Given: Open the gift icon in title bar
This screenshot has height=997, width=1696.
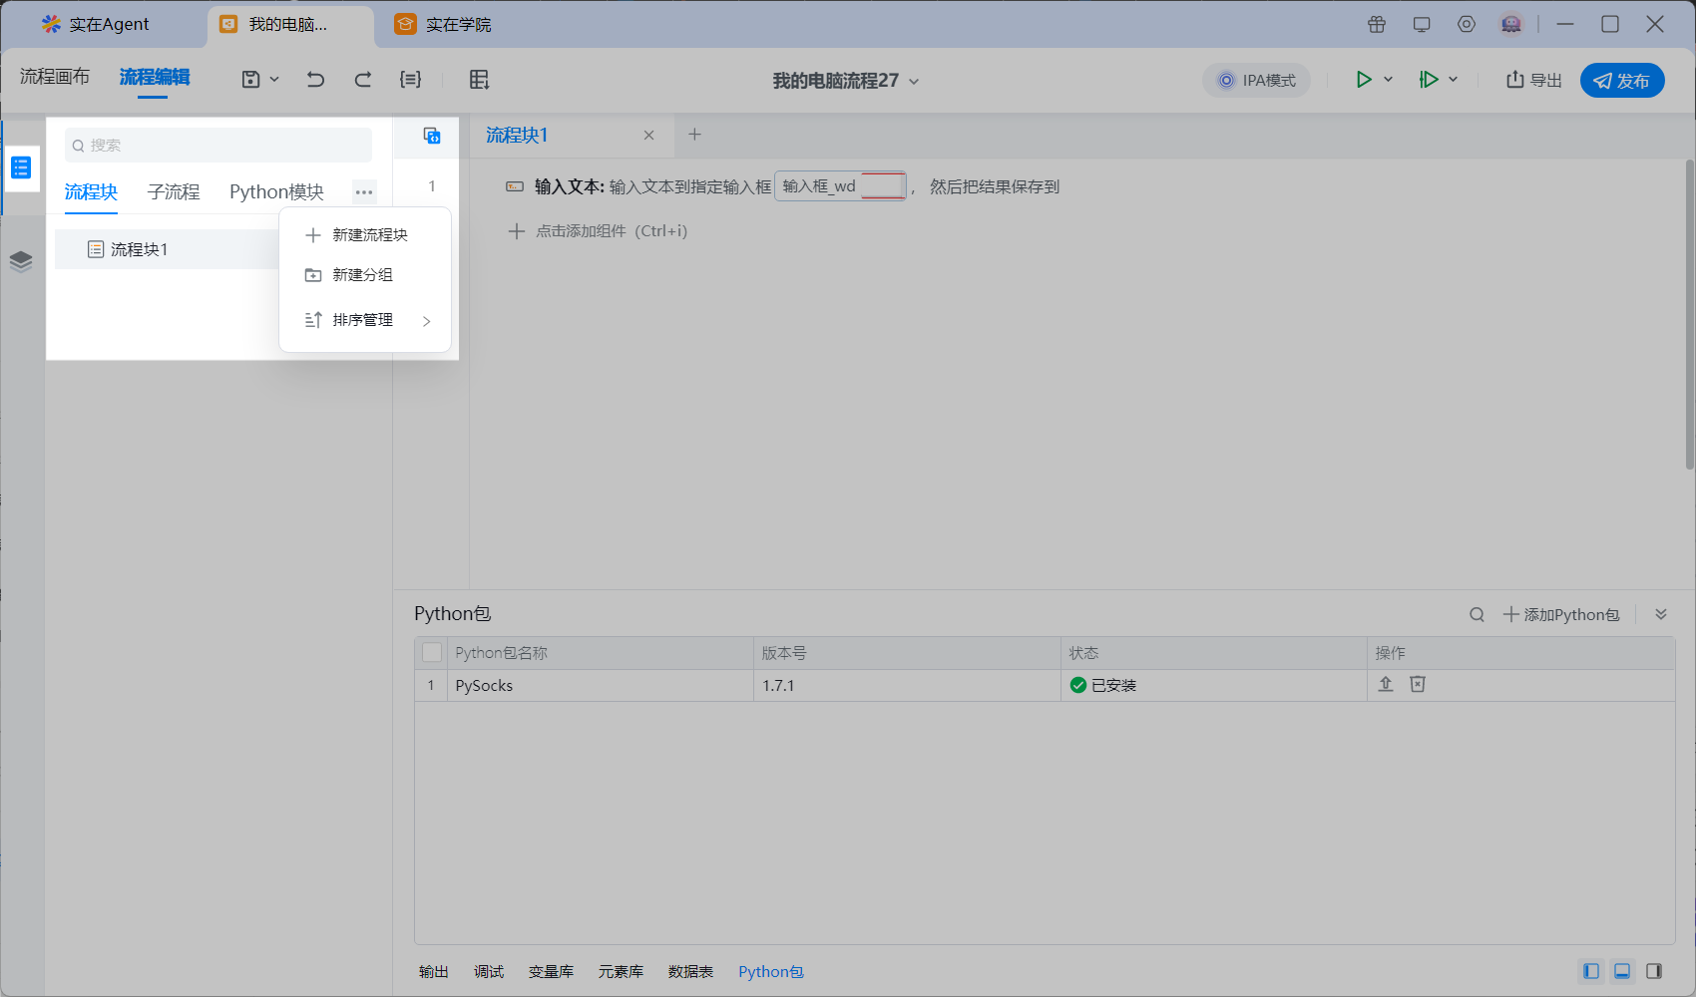Looking at the screenshot, I should 1377,24.
